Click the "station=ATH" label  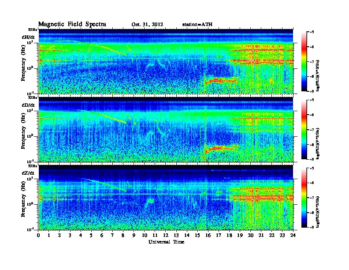197,24
